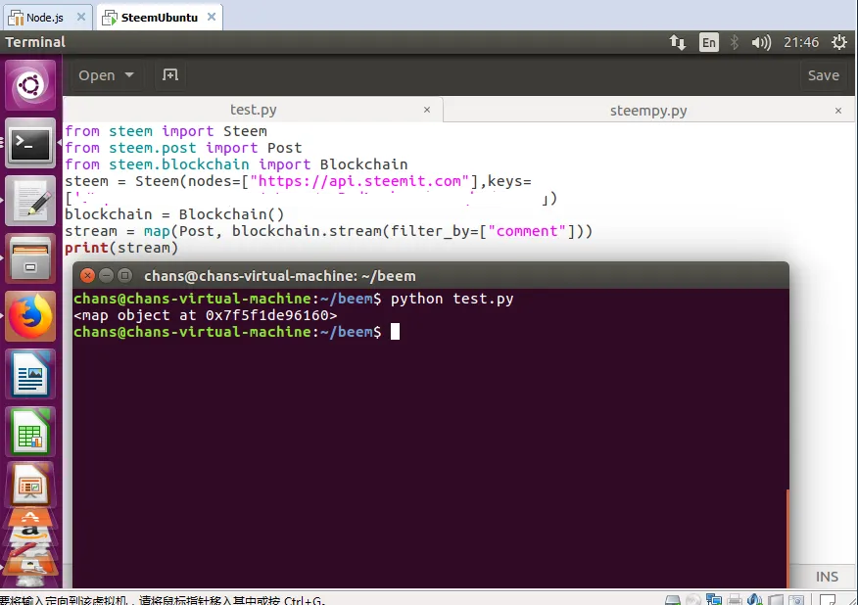The width and height of the screenshot is (858, 605).
Task: Click the 'comment' string in stream line
Action: click(x=526, y=231)
